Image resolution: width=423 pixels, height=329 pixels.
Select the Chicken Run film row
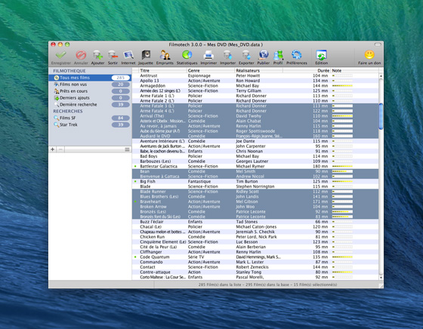coord(255,237)
